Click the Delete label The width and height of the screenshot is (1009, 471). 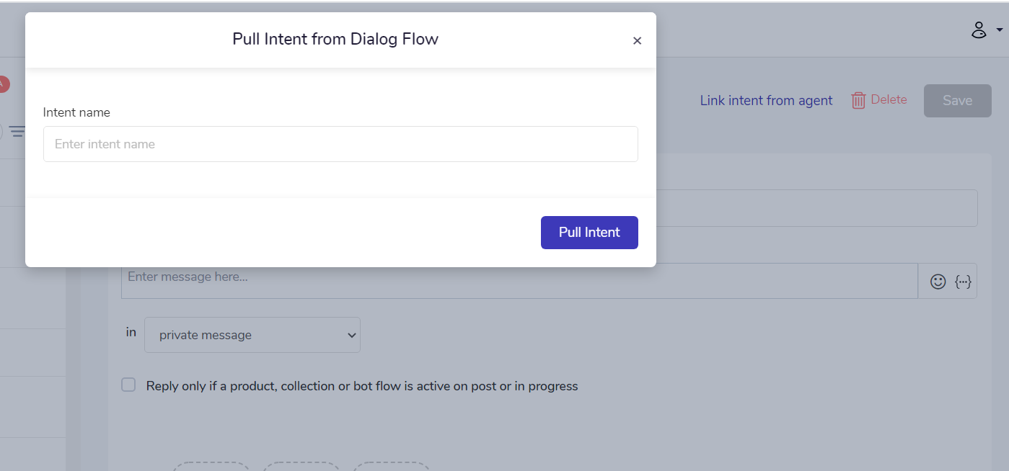pos(889,99)
